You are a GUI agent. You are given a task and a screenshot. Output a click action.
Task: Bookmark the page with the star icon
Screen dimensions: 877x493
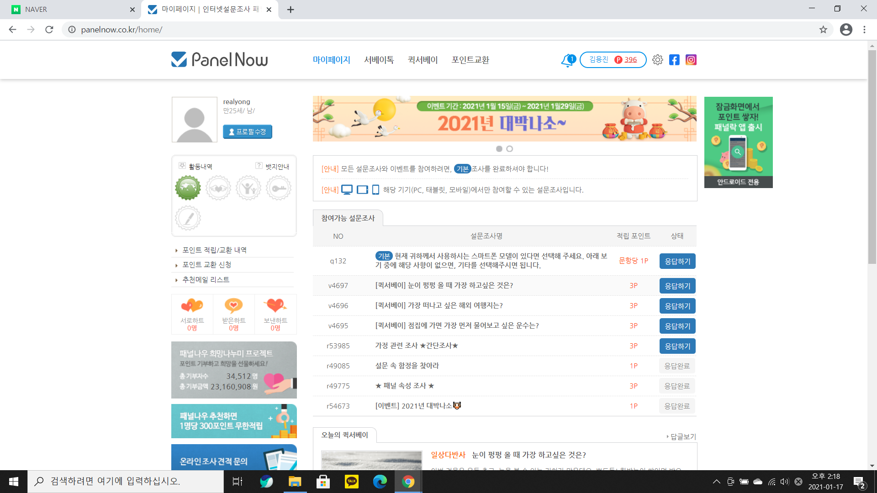[x=823, y=30]
